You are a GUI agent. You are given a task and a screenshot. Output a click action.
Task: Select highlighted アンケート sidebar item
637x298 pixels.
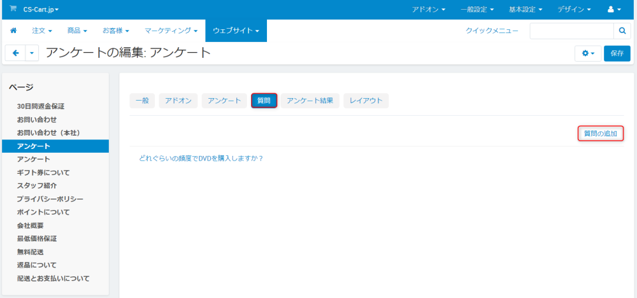tap(55, 146)
